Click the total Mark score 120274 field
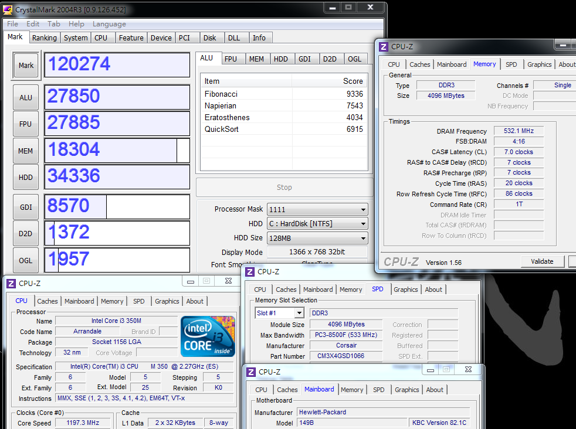This screenshot has height=429, width=576. (x=117, y=65)
